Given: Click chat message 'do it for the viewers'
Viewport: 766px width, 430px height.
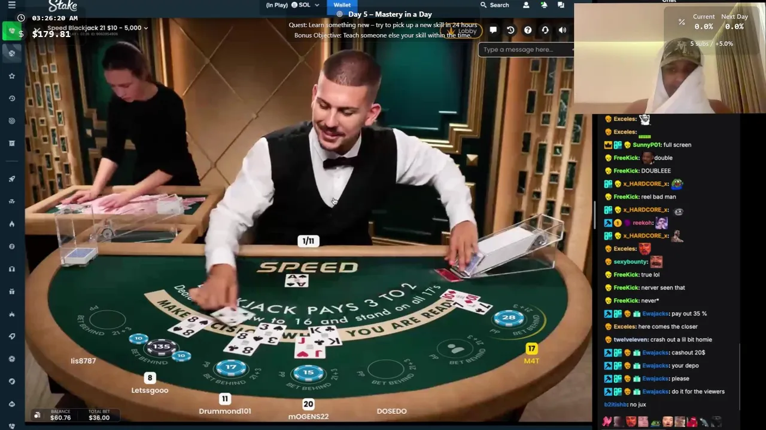Looking at the screenshot, I should (698, 391).
